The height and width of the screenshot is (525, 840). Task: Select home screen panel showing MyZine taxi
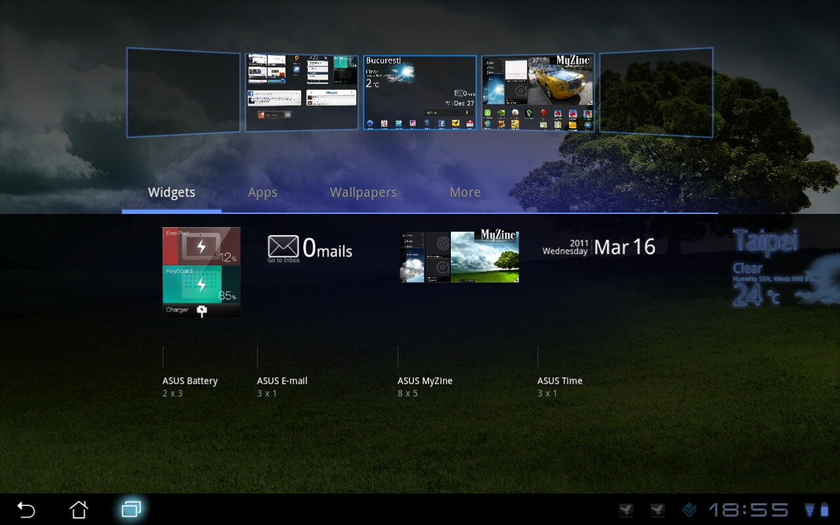538,93
